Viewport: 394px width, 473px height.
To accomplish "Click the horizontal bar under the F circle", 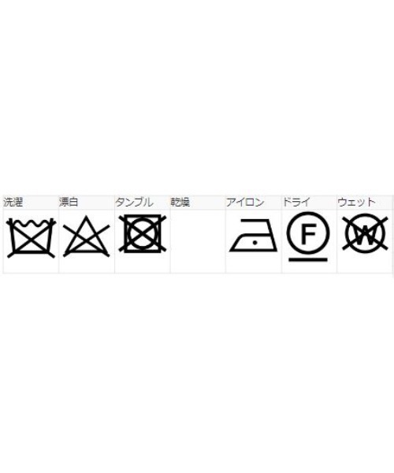I will click(x=308, y=259).
